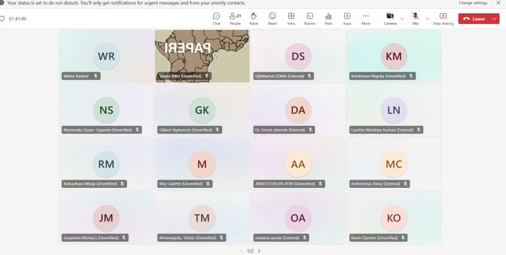Screen dimensions: 506x255
Task: Click Nansereko Susan's muted mic icon
Action: coord(137,130)
